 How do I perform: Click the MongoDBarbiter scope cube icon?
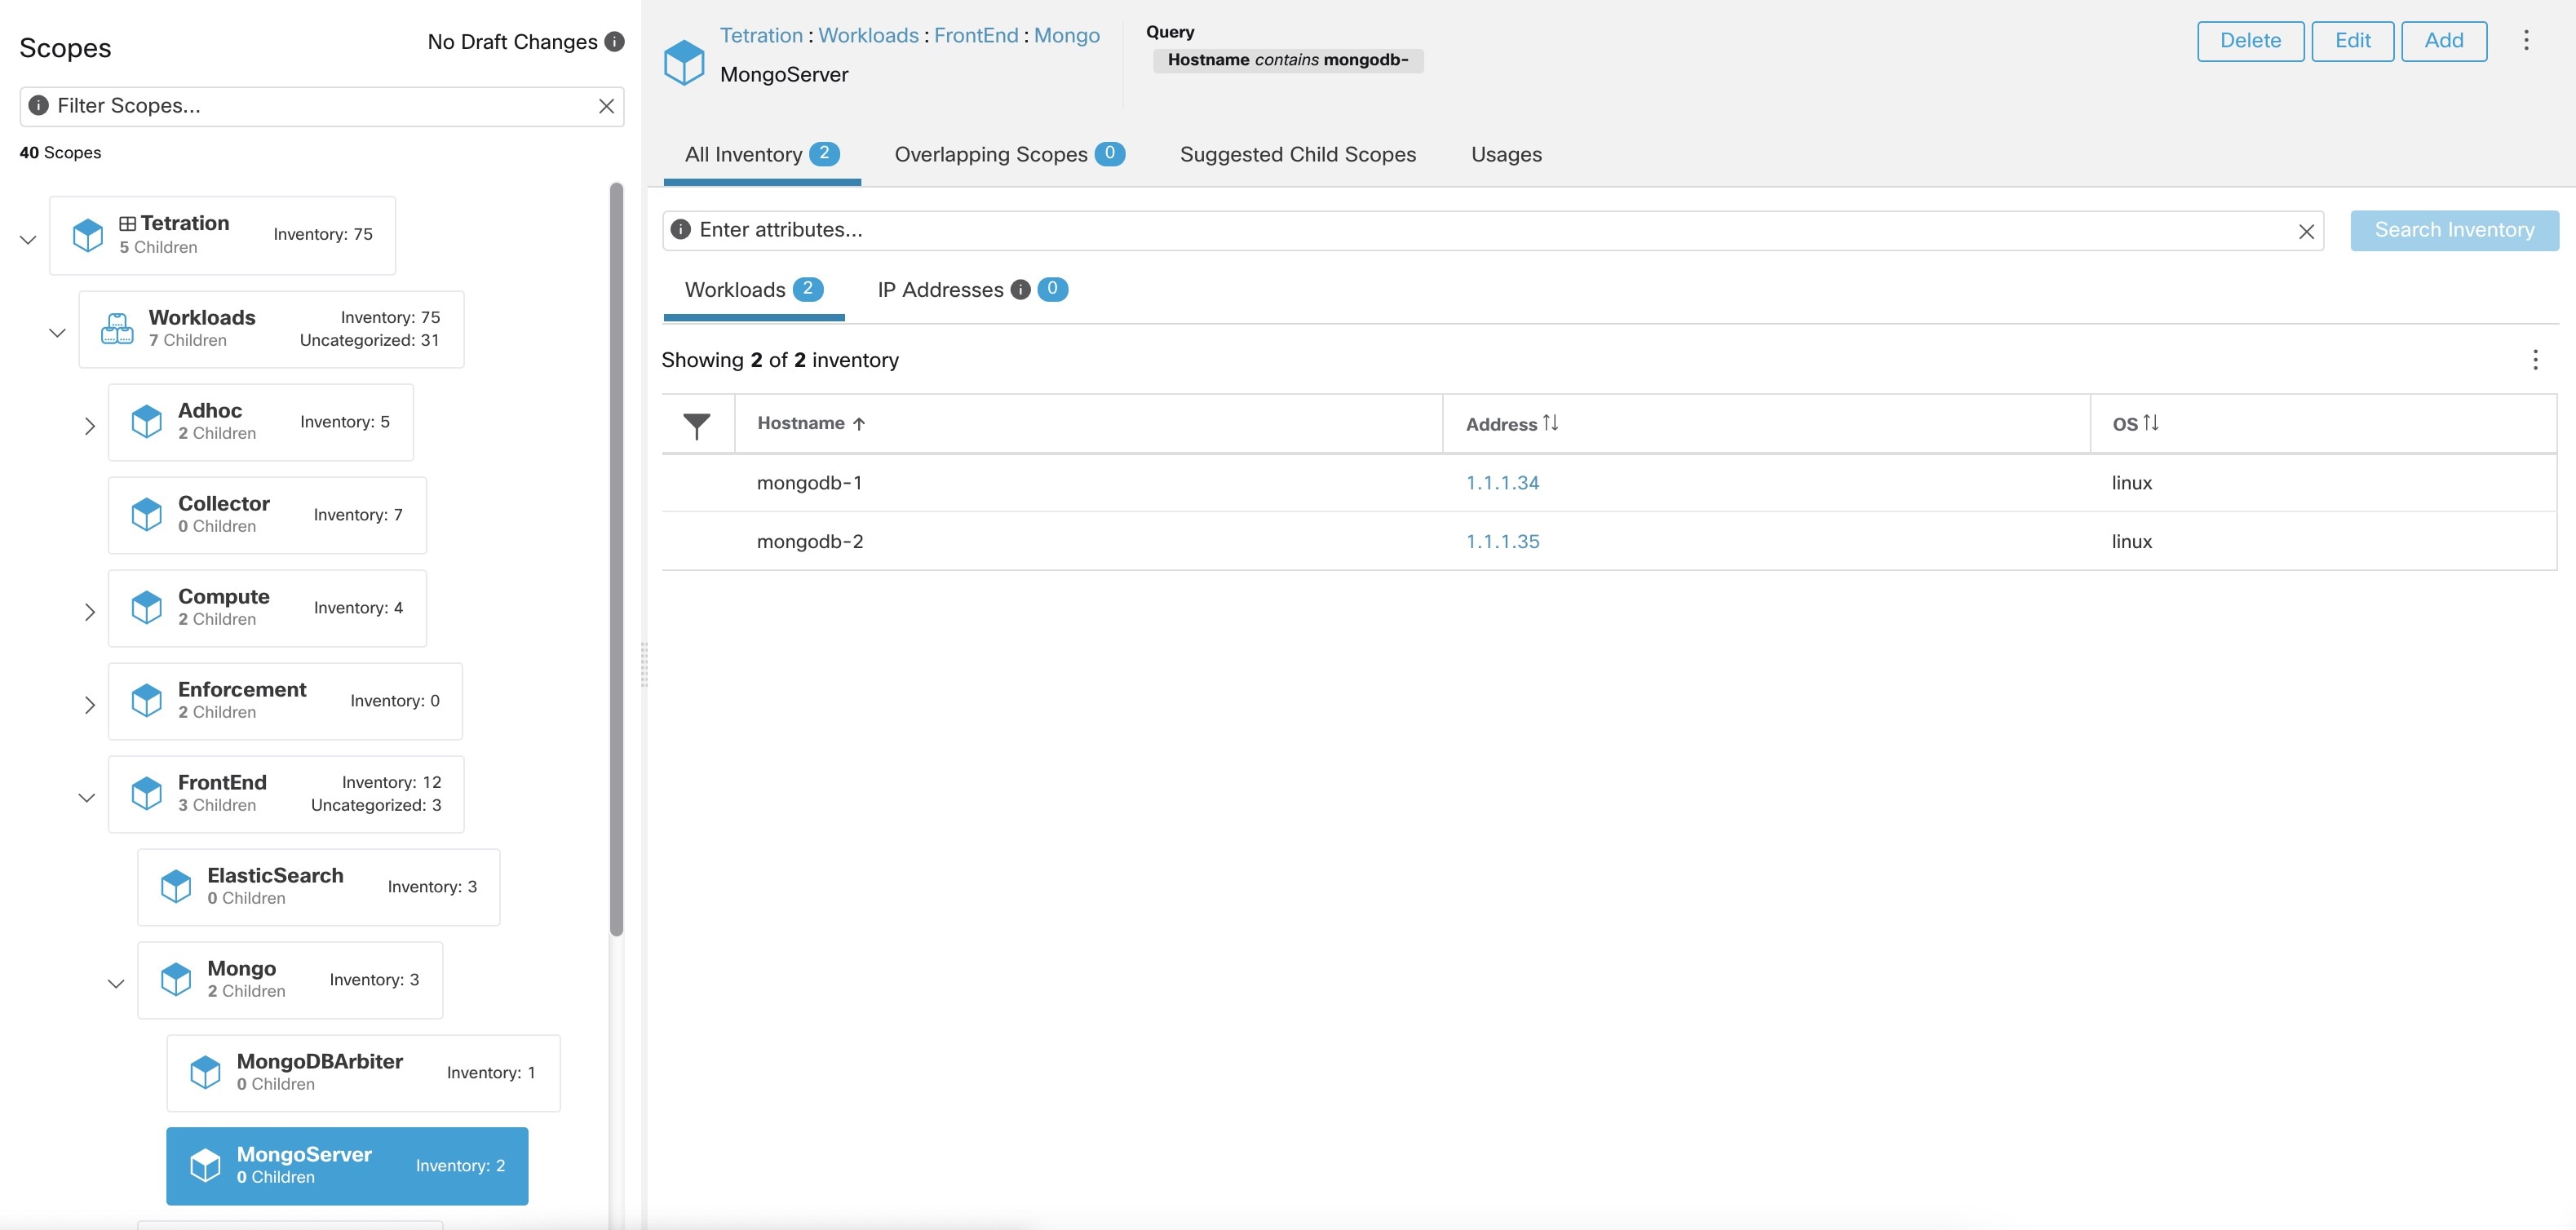[207, 1073]
